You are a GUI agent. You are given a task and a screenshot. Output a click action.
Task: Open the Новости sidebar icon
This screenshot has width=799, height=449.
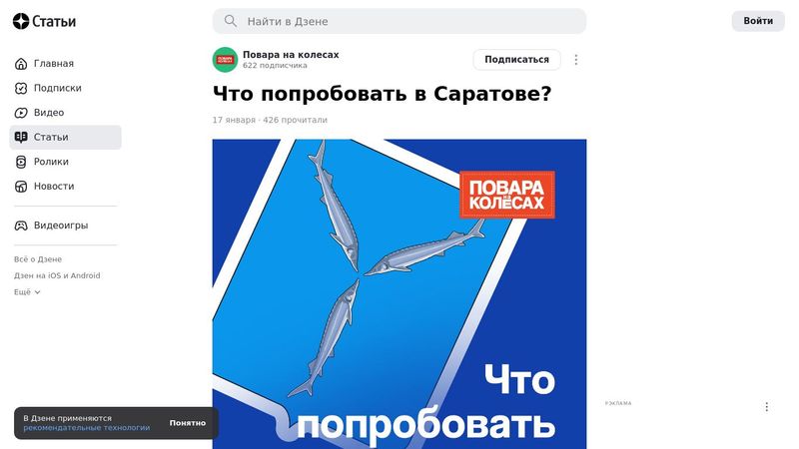pyautogui.click(x=21, y=187)
